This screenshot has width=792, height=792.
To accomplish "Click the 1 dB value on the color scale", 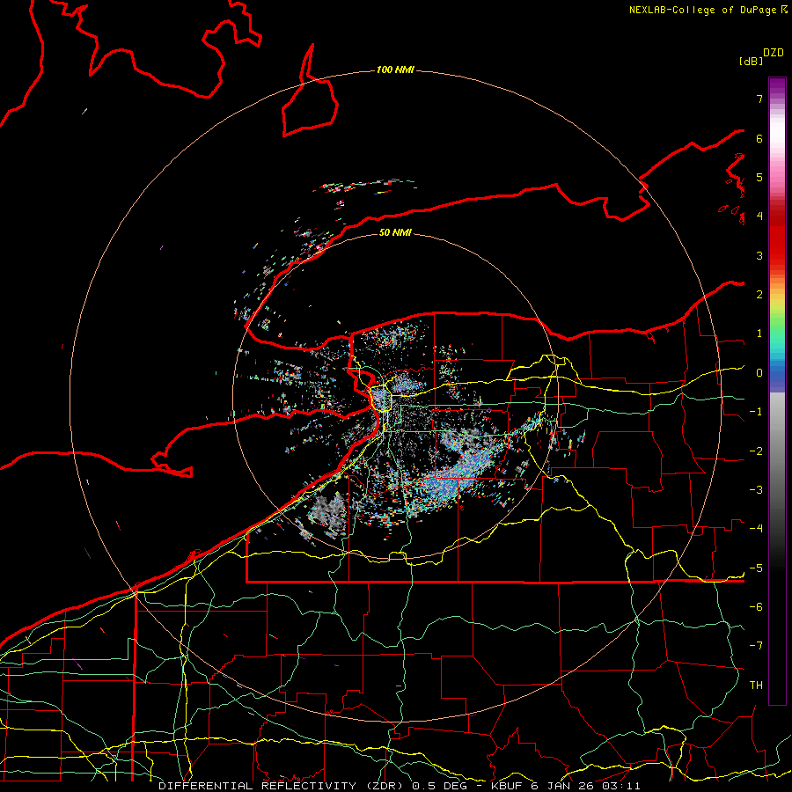I will tap(759, 334).
